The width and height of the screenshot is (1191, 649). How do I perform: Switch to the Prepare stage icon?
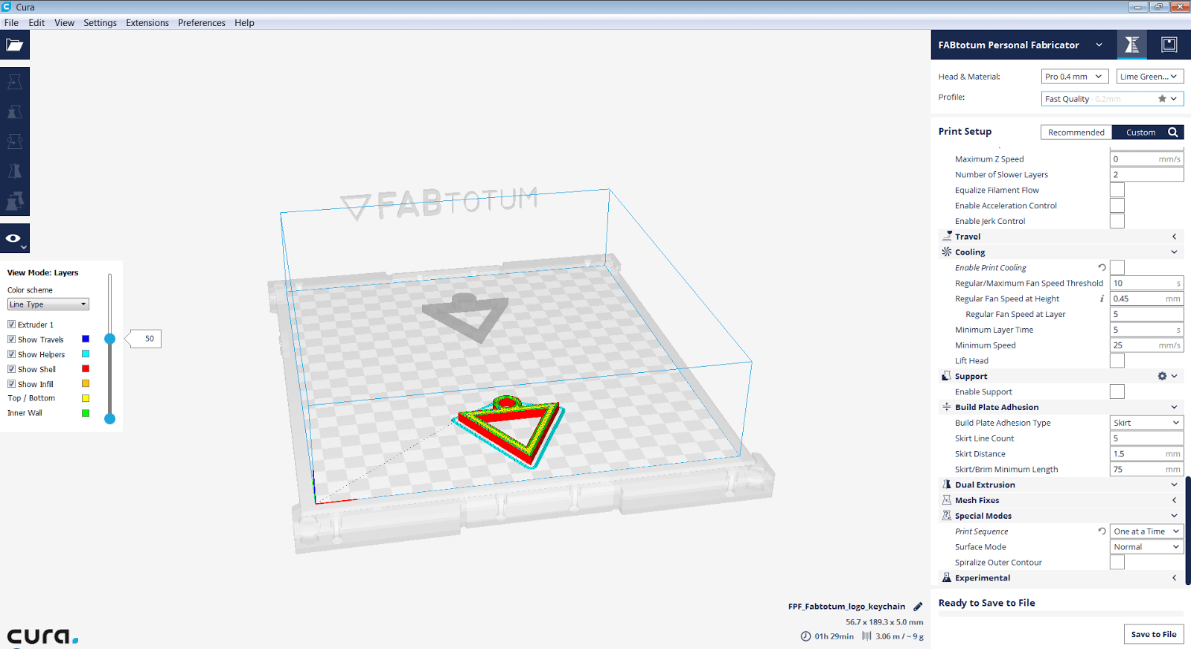click(1131, 45)
